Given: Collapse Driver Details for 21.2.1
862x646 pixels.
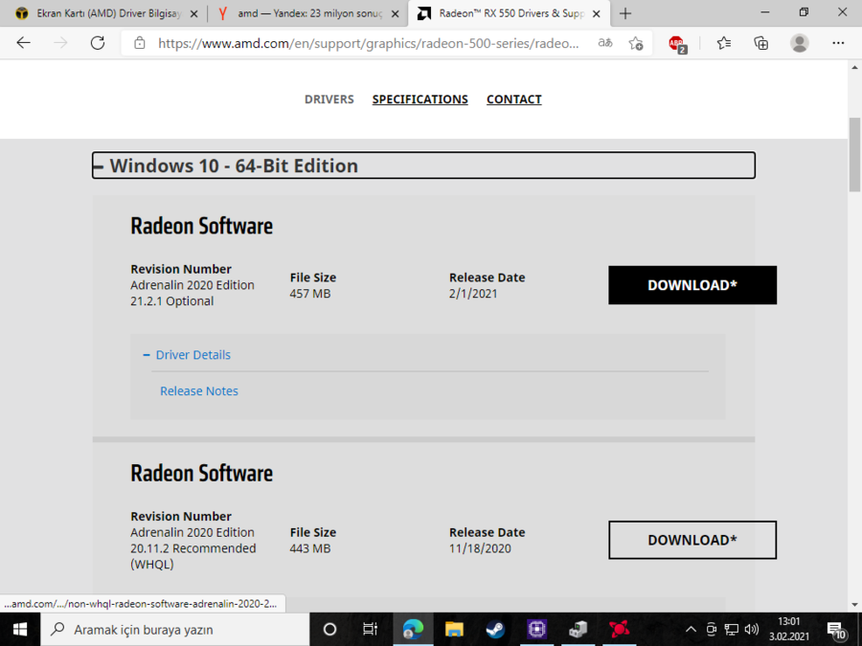Looking at the screenshot, I should 187,355.
